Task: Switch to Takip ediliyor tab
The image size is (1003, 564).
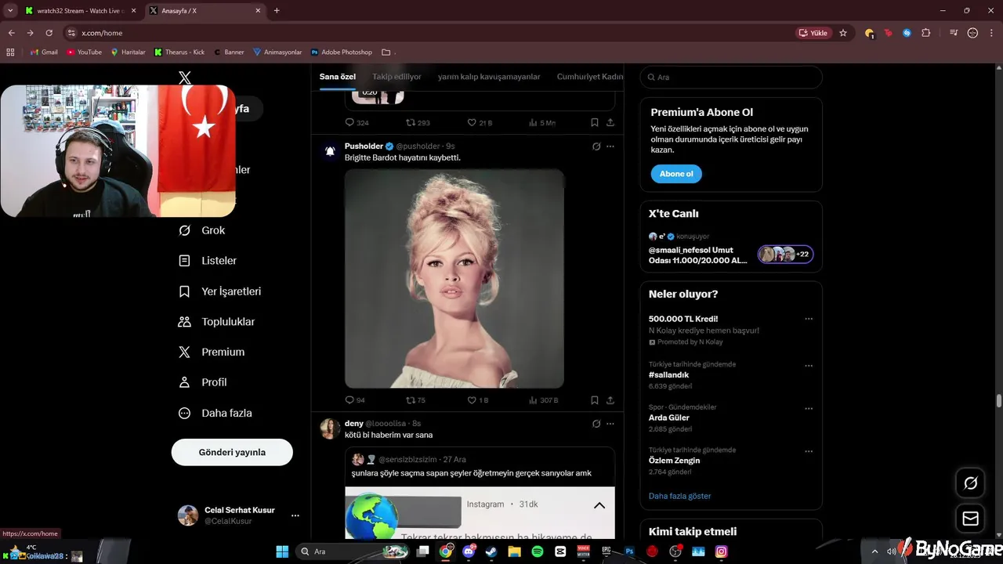Action: tap(396, 77)
